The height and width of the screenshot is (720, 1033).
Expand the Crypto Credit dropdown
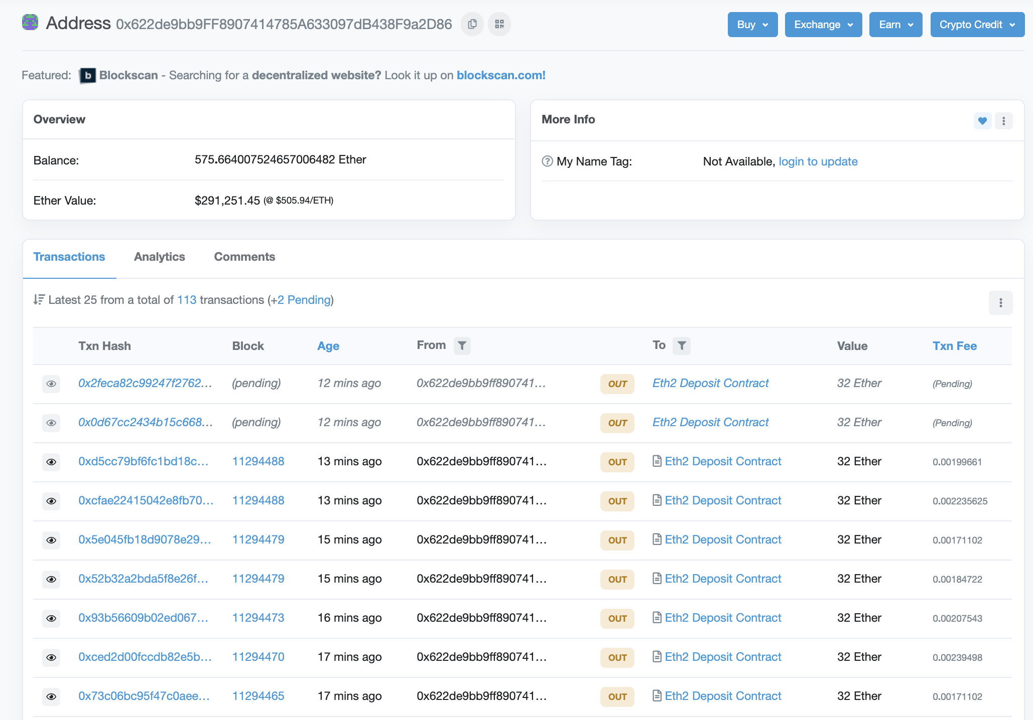point(977,25)
